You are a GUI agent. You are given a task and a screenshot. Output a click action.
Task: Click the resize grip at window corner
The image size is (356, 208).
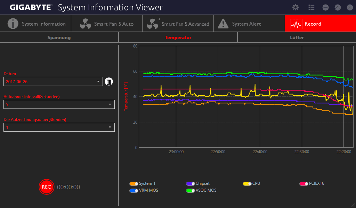click(x=354, y=206)
